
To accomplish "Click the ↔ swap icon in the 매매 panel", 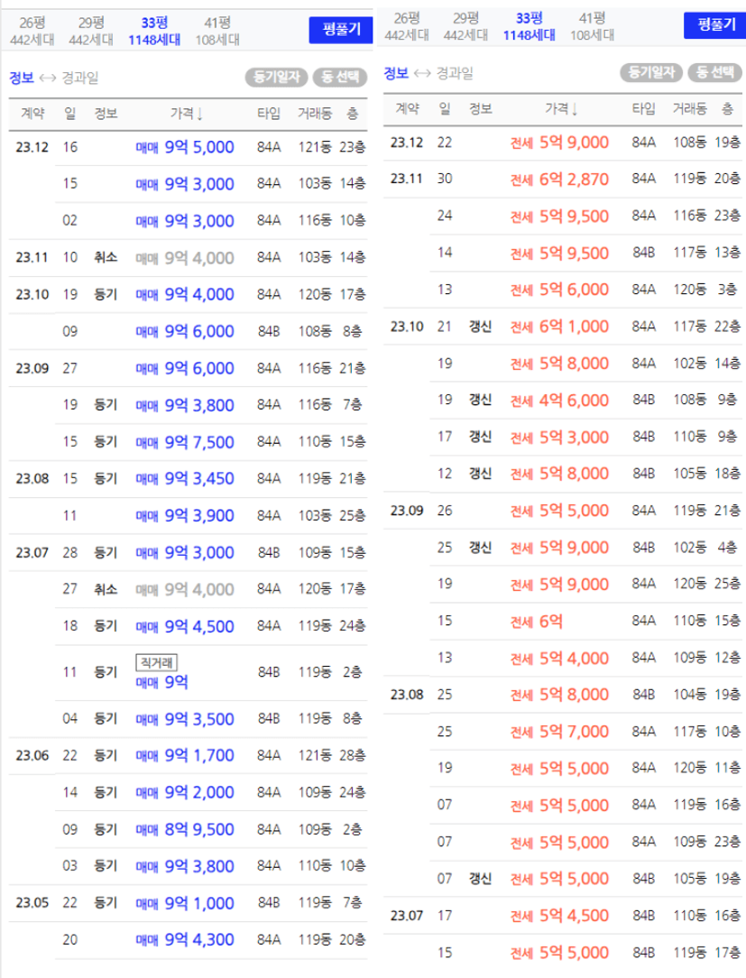I will [48, 78].
